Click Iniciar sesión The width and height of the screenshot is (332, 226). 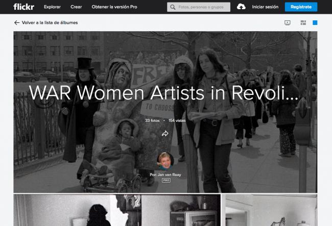(265, 7)
